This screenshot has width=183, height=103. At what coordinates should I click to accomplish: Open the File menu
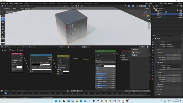[x=4, y=3]
